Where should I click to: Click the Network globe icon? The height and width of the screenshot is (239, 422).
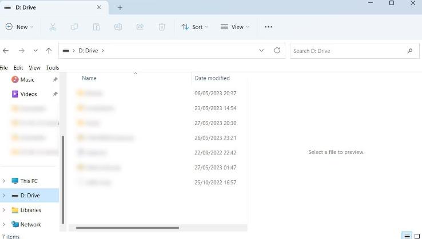[x=15, y=224]
